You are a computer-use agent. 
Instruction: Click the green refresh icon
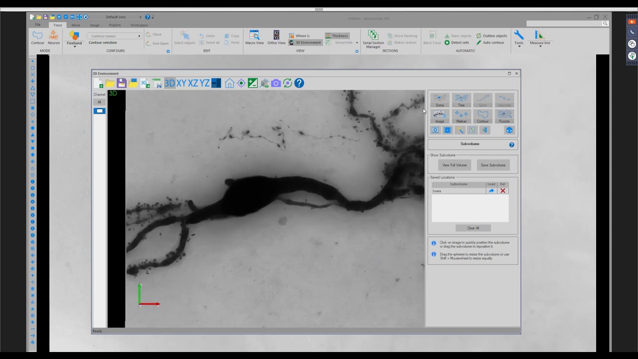288,83
